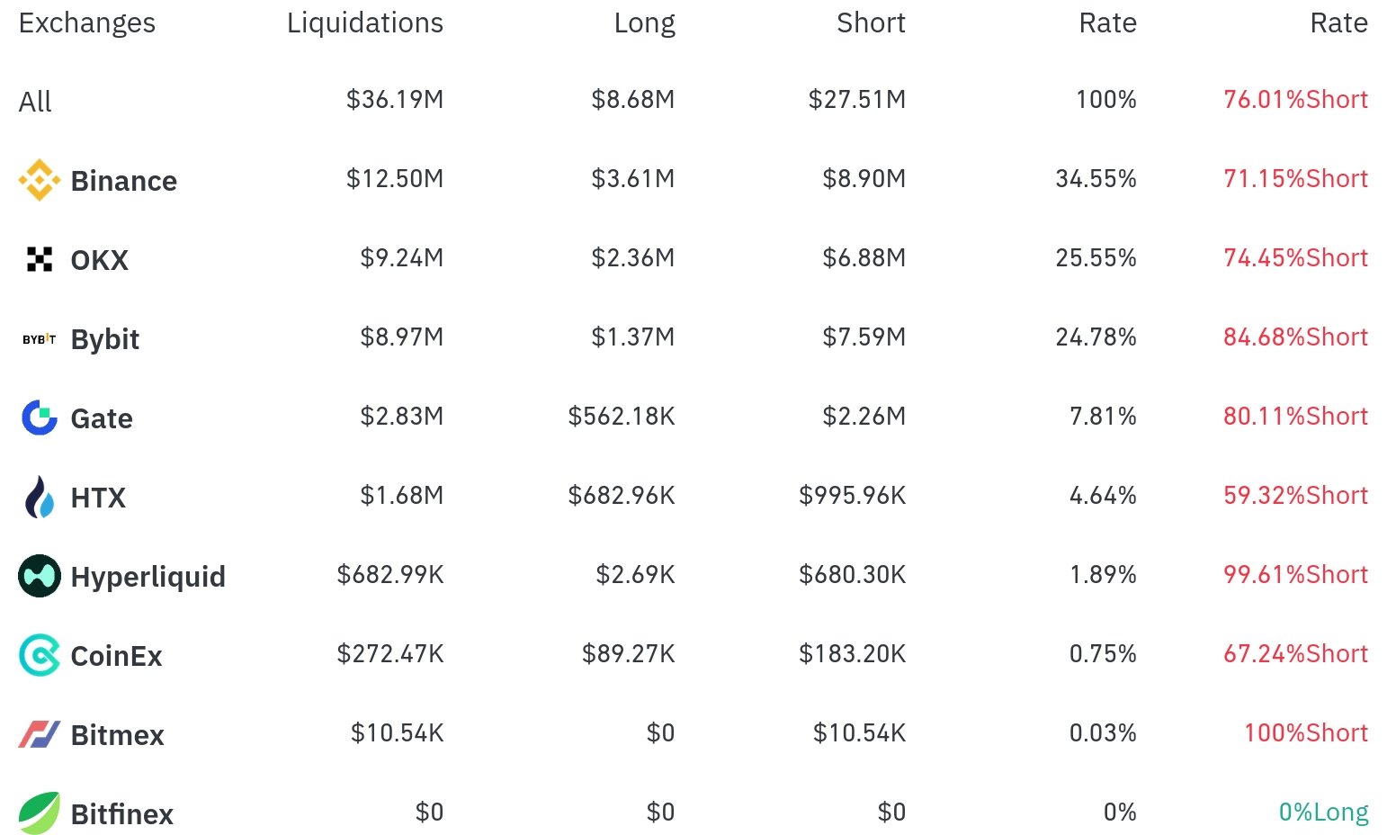Click the Bybit logo icon
Screen dimensions: 1387x835
pos(40,339)
